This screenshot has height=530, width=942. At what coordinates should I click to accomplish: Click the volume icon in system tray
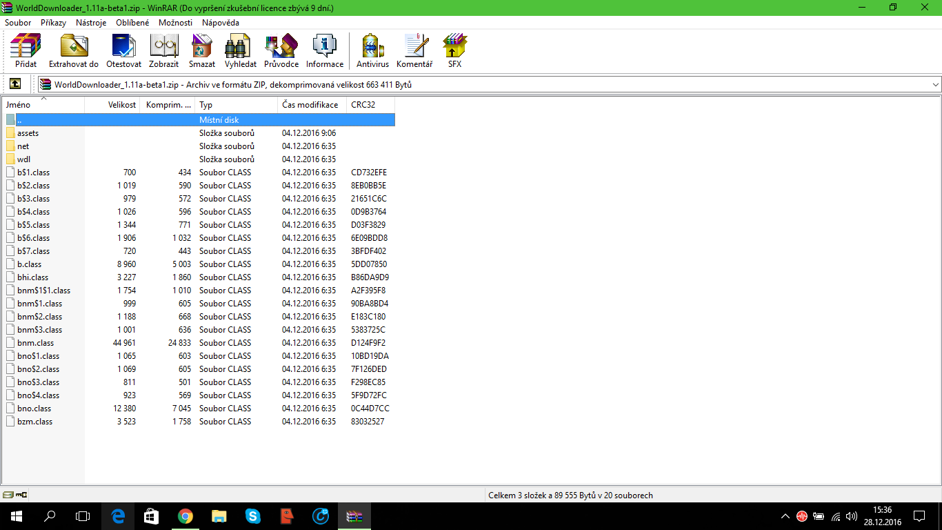pyautogui.click(x=852, y=516)
